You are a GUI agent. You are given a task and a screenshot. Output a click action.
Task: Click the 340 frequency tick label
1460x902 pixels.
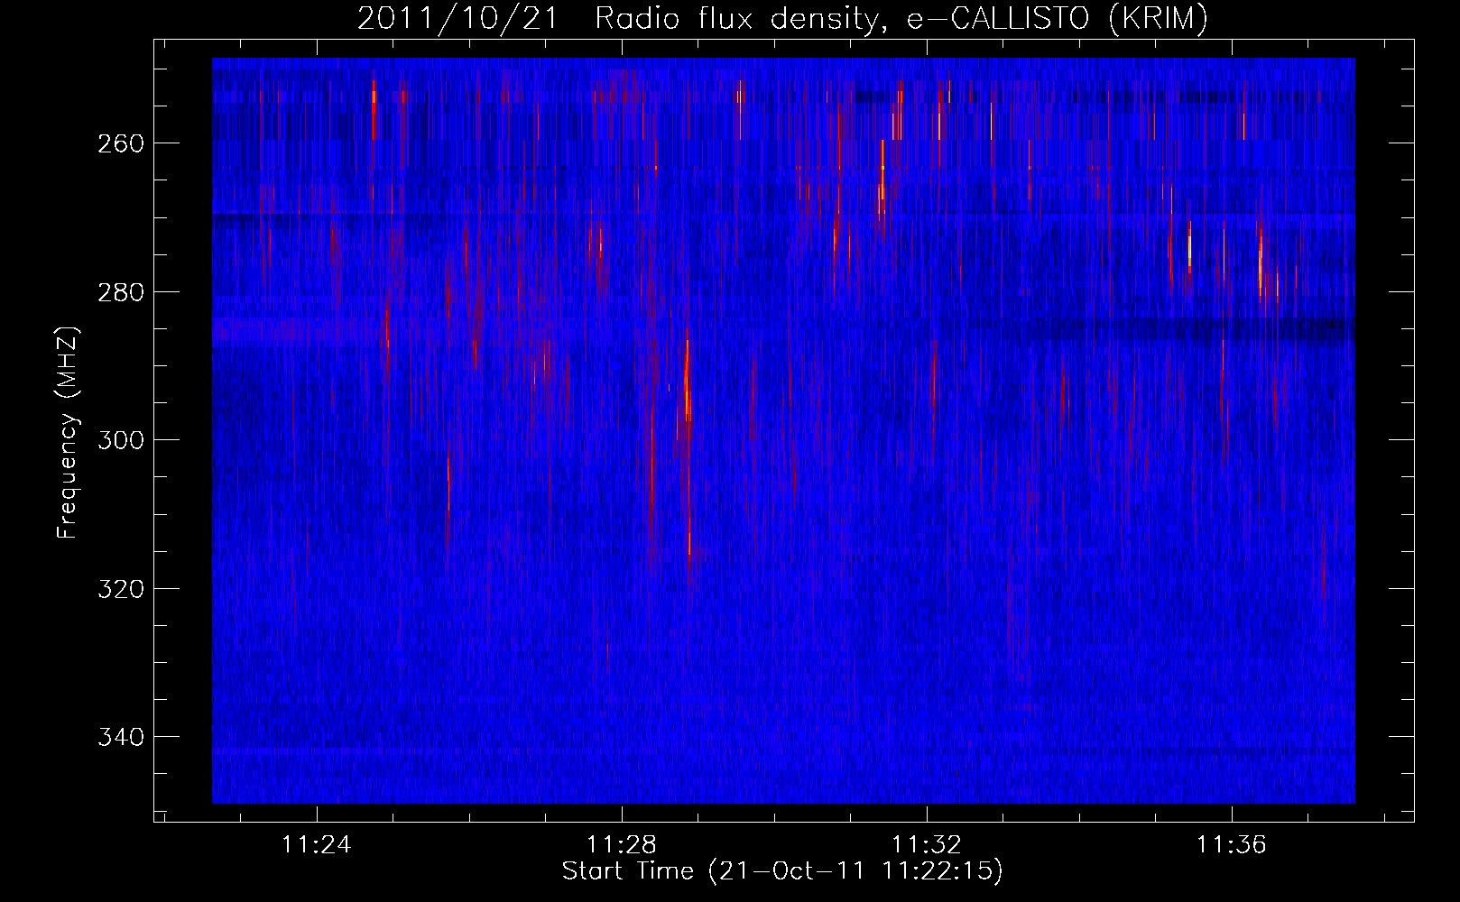pos(120,738)
